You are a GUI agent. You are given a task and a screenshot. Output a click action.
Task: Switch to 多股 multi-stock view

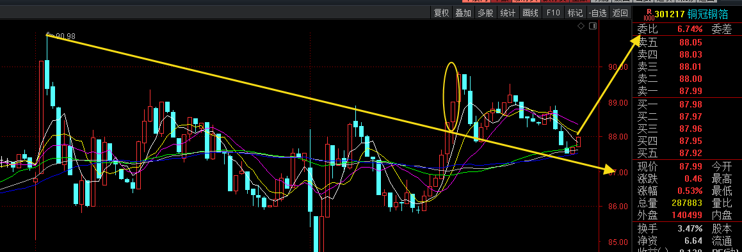click(485, 13)
